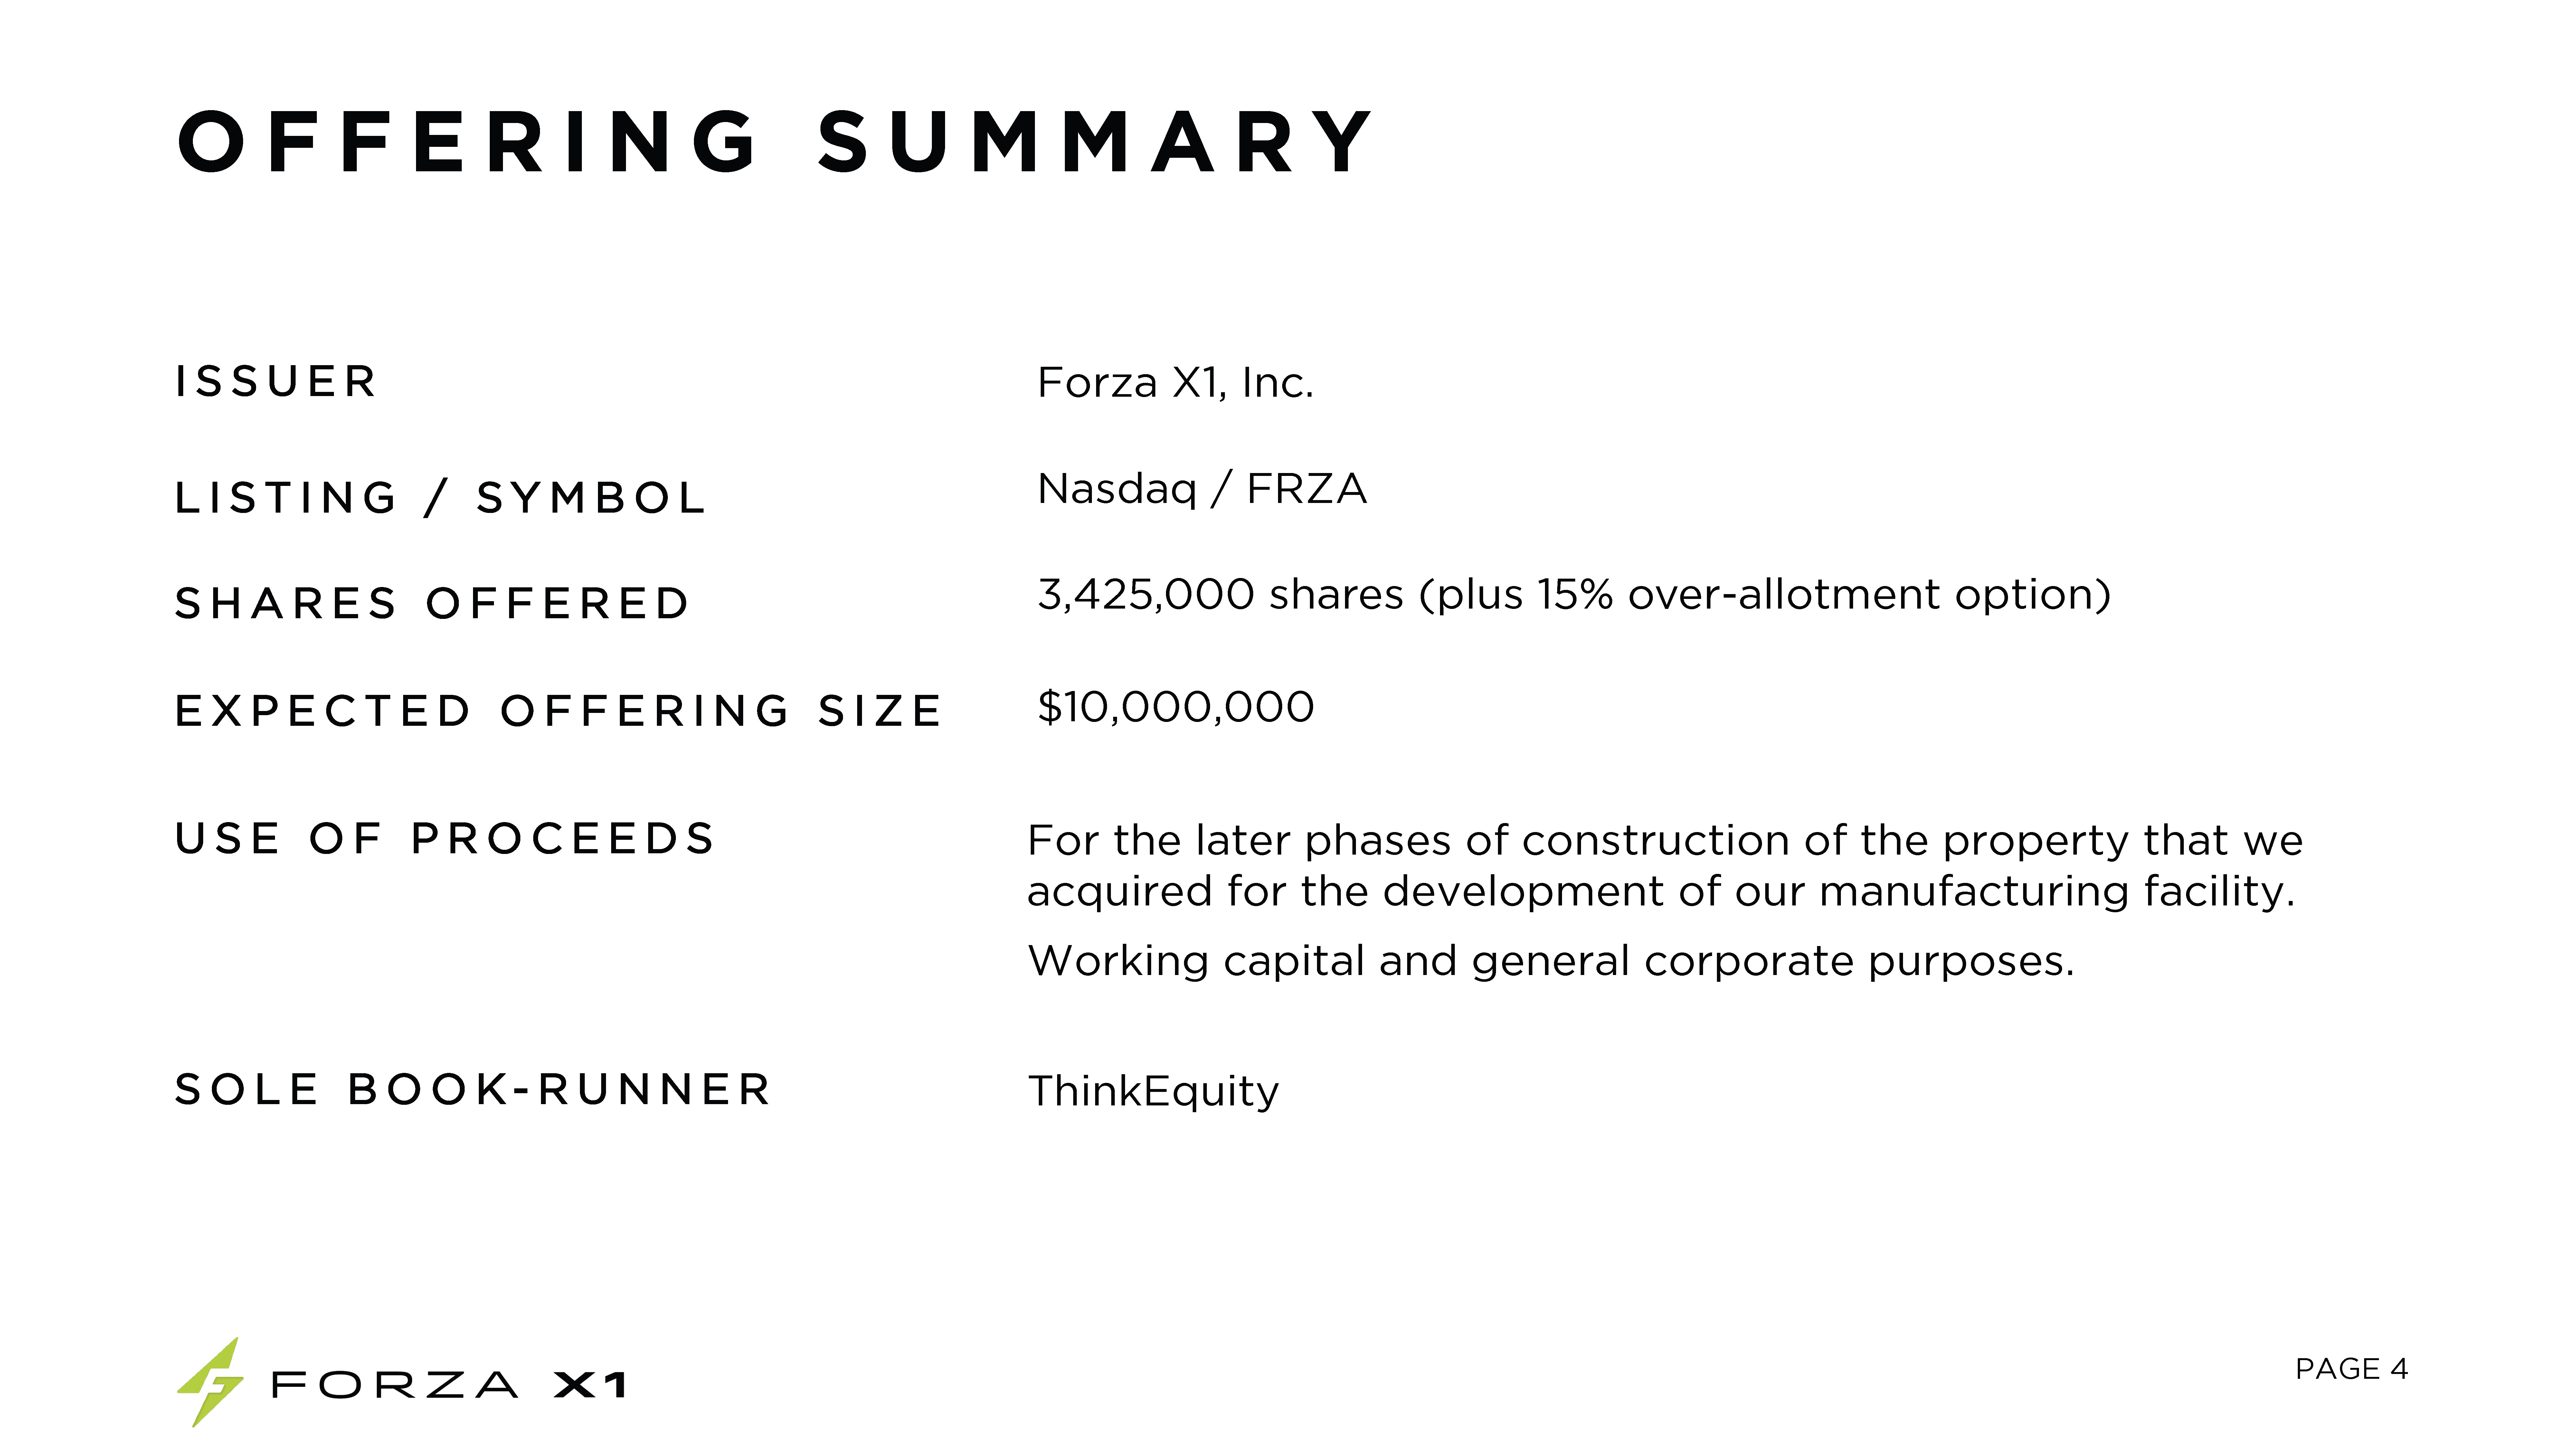Click the PAGE 4 page number
The height and width of the screenshot is (1449, 2576).
click(x=2351, y=1369)
